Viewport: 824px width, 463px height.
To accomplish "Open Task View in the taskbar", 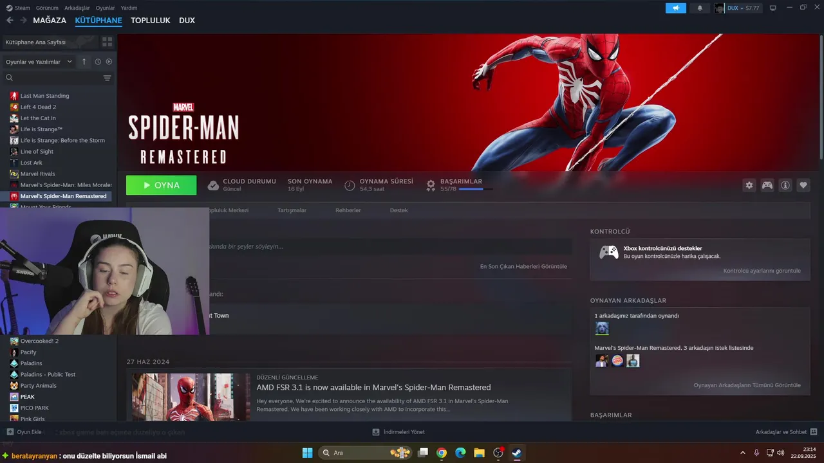I will click(423, 453).
